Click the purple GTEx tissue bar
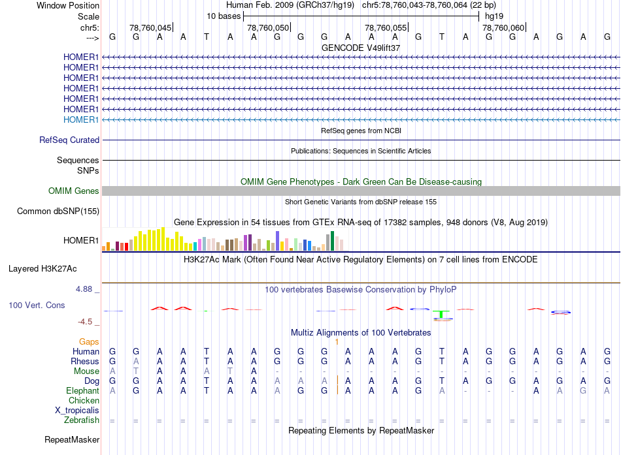The height and width of the screenshot is (455, 621). pos(250,243)
